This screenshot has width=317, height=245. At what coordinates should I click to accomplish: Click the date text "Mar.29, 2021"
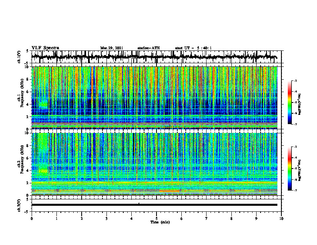(x=112, y=48)
